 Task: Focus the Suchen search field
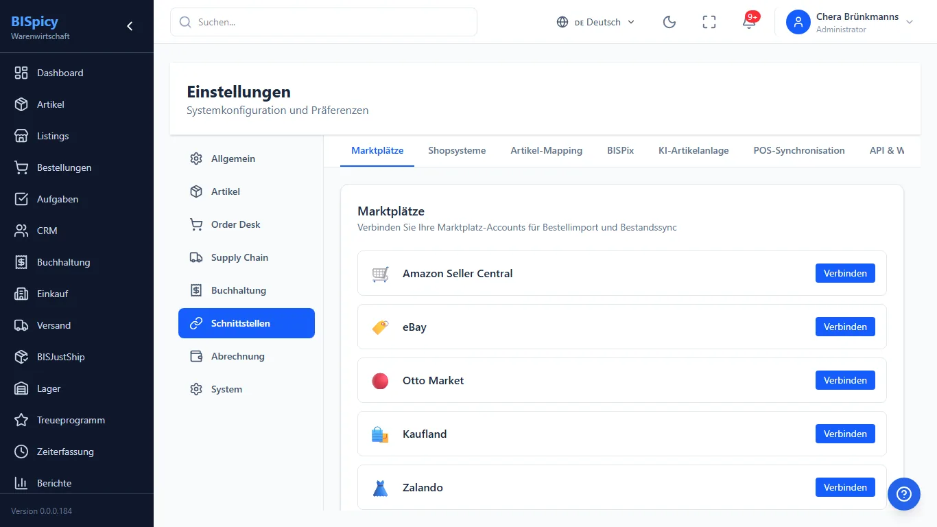coord(324,22)
